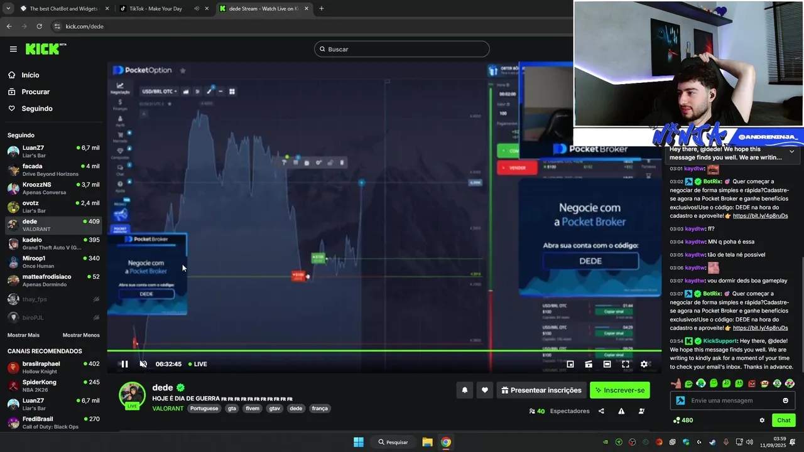This screenshot has height=452, width=804.
Task: Open the Windows Start menu
Action: (358, 442)
